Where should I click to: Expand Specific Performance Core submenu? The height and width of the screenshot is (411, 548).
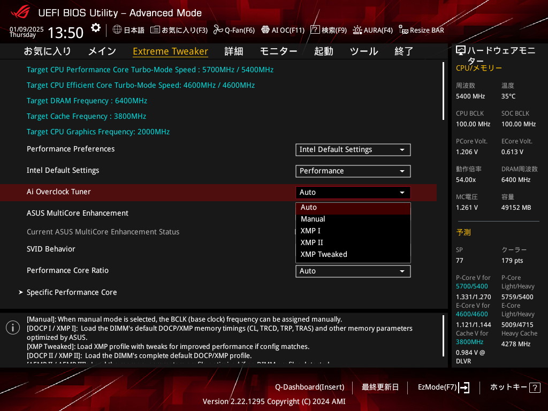coord(72,292)
